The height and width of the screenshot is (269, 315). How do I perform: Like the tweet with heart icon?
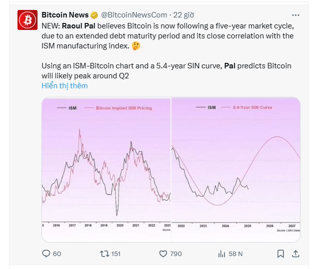click(162, 254)
